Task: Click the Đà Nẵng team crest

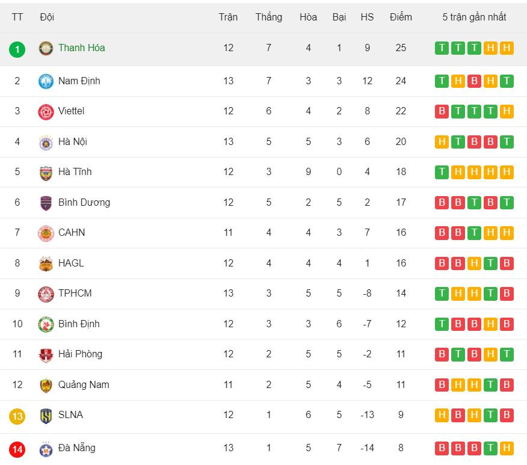Action: [46, 449]
